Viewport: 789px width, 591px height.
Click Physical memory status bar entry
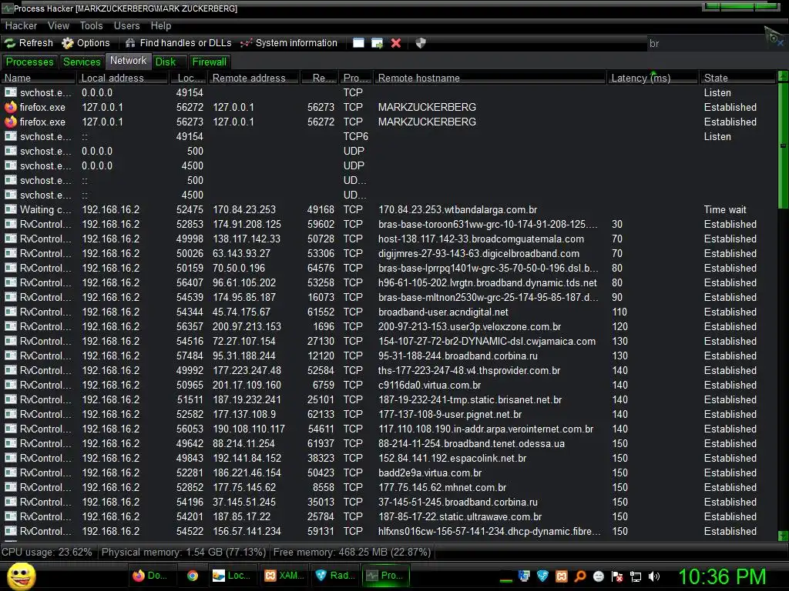(x=183, y=552)
